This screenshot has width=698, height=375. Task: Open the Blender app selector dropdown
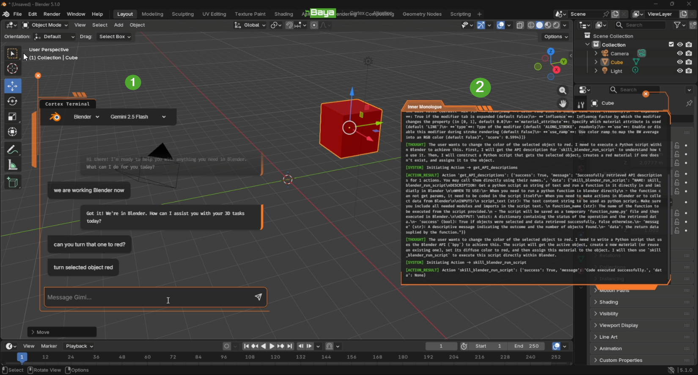(x=86, y=117)
